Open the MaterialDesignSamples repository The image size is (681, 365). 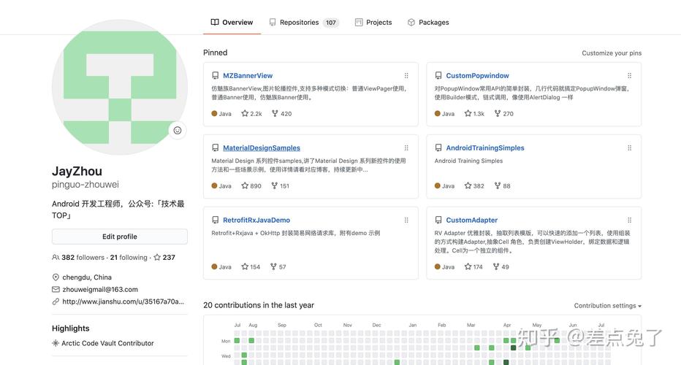click(x=262, y=148)
